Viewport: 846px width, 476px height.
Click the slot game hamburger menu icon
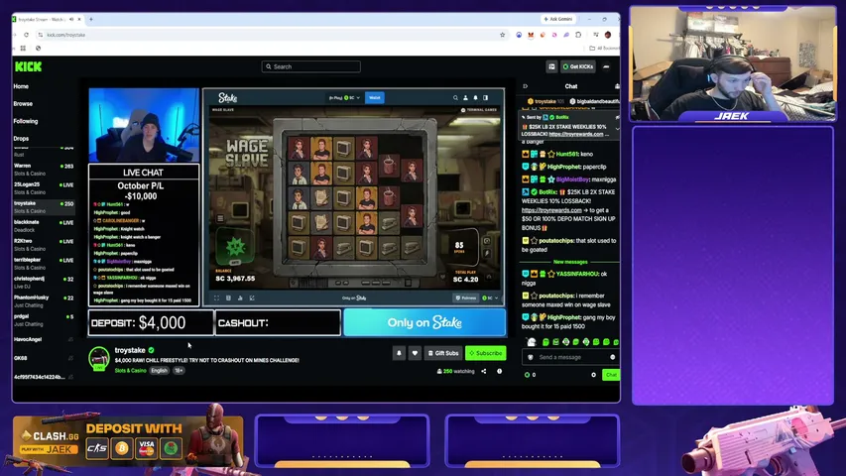tap(220, 218)
